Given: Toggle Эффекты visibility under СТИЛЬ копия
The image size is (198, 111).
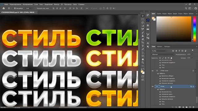Looking at the screenshot, I should click(x=158, y=73).
